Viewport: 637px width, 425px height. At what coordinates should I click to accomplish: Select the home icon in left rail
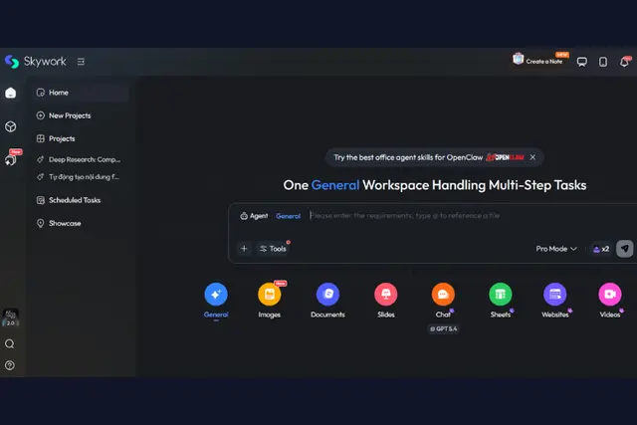[11, 93]
